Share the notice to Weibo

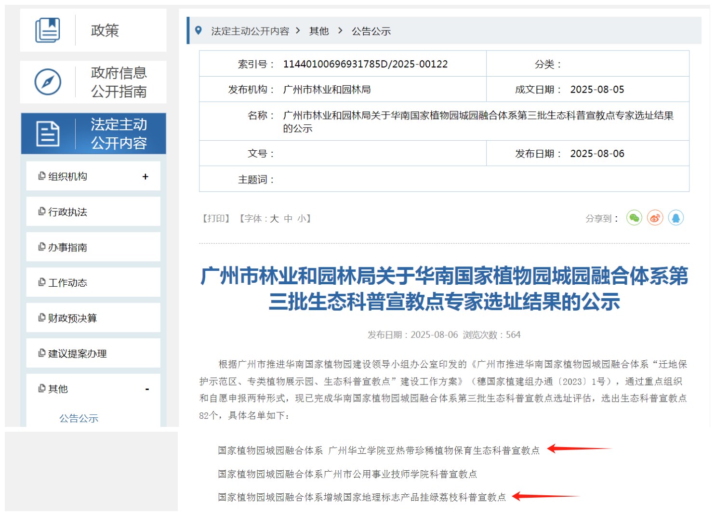(x=655, y=218)
